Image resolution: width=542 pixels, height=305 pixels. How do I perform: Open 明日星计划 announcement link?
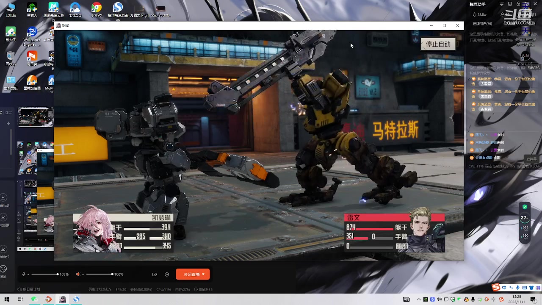[29, 289]
